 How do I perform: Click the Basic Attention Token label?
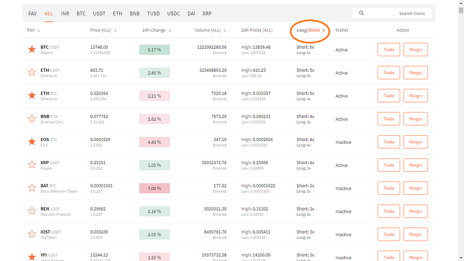coord(59,191)
